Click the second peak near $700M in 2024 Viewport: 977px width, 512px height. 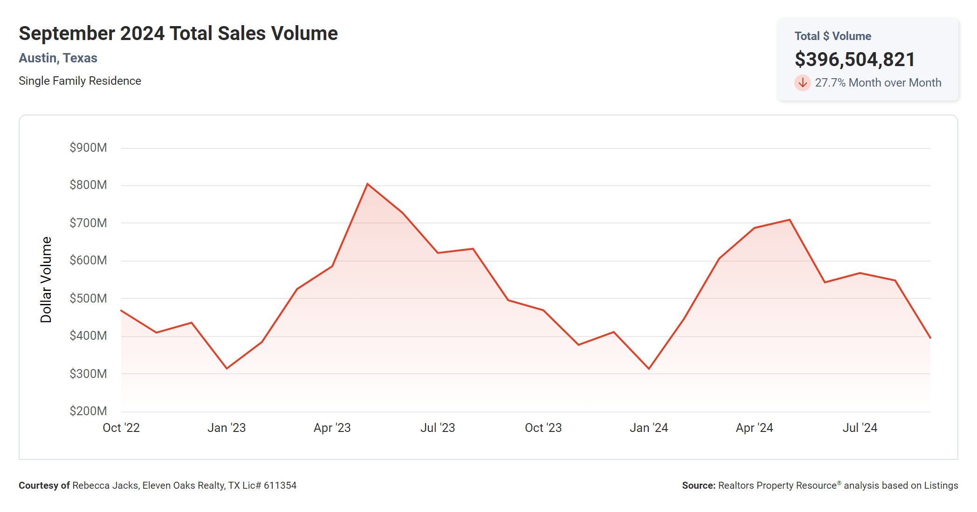789,220
